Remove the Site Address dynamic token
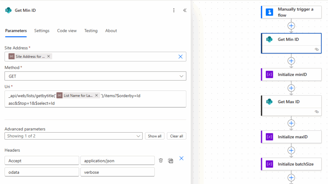The image size is (328, 184). 49,56
